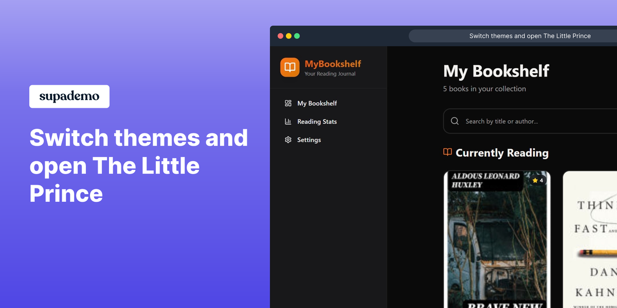
Task: Click the supademo logo badge
Action: point(69,97)
